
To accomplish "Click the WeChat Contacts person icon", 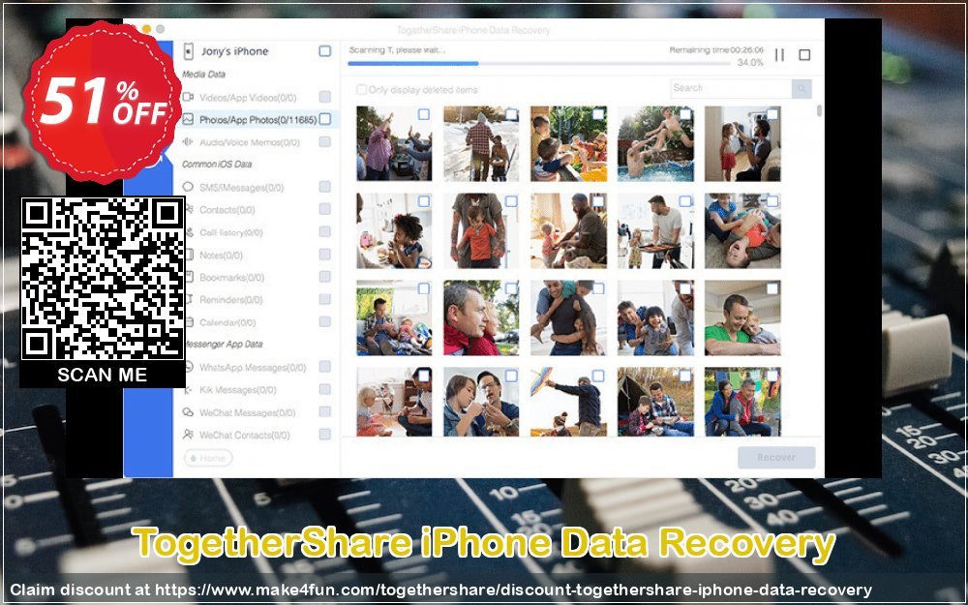I will click(x=189, y=435).
